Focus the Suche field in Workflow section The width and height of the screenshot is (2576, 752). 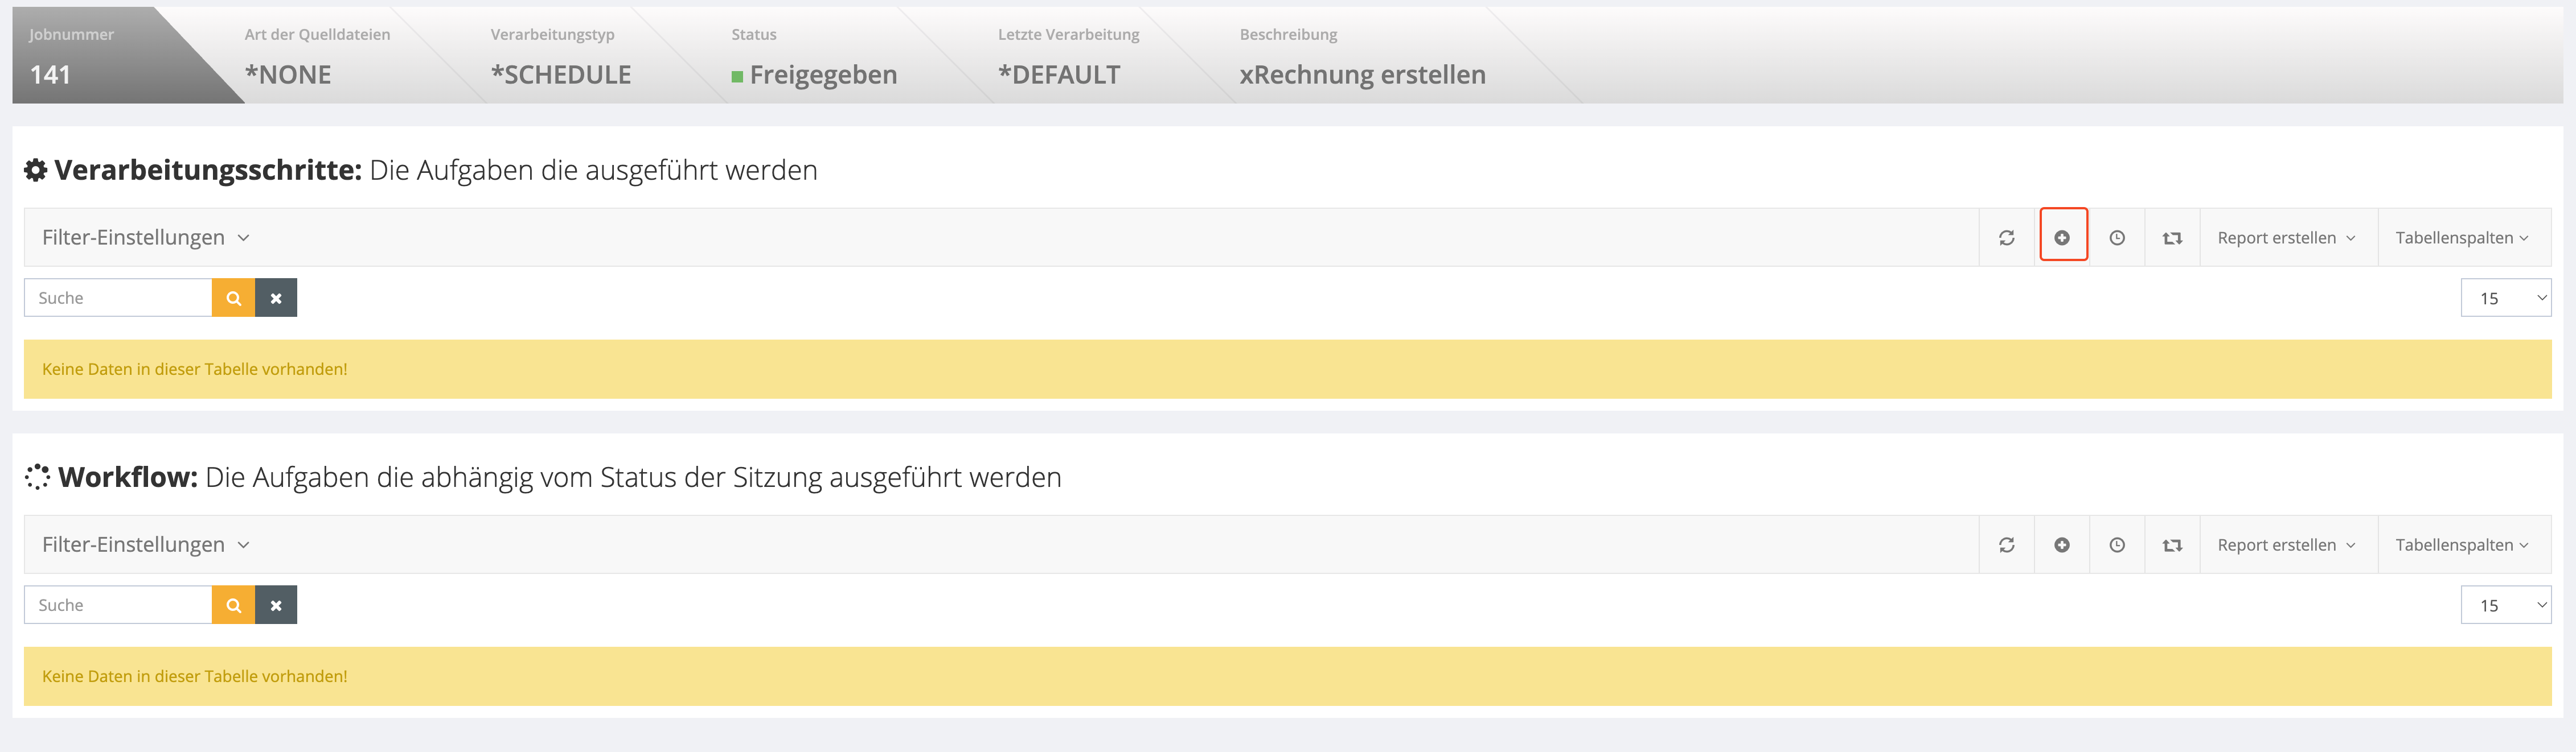point(118,605)
